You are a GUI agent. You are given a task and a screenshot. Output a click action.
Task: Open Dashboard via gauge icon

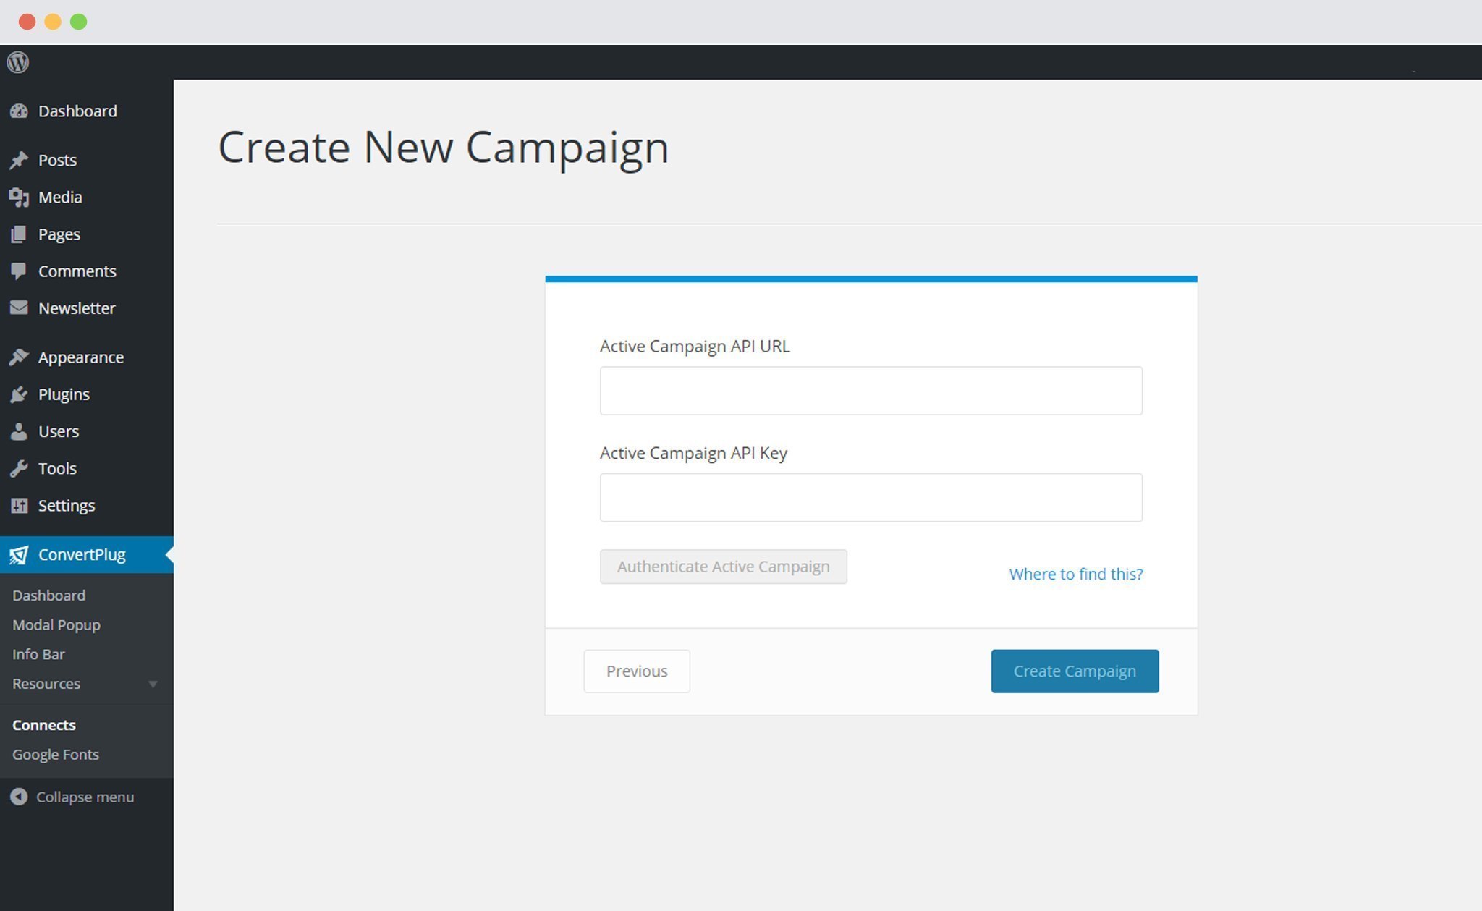pos(19,111)
